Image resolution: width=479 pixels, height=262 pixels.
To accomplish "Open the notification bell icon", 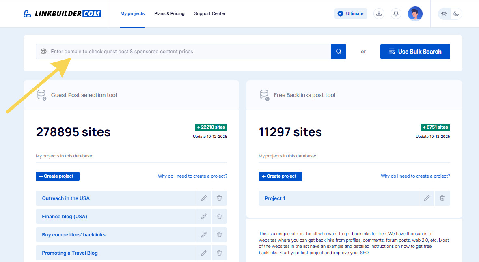I will (x=396, y=13).
